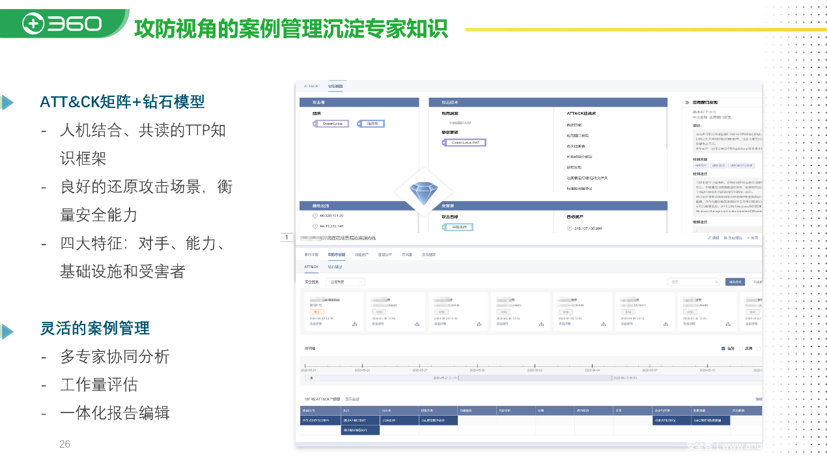This screenshot has width=827, height=458.
Task: Select the ATTACK tab at top
Action: pos(311,86)
